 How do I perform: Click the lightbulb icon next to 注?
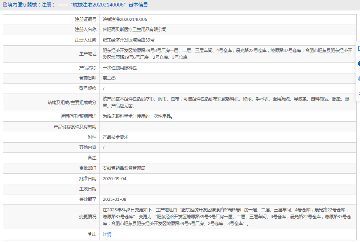pyautogui.click(x=90, y=234)
